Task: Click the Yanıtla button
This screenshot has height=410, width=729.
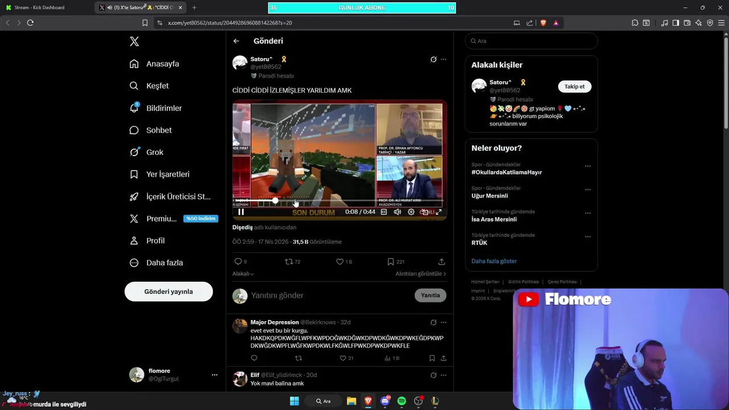Action: [x=431, y=295]
